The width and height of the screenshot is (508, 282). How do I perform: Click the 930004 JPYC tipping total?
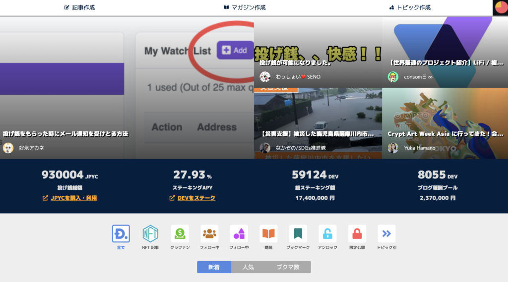(69, 175)
